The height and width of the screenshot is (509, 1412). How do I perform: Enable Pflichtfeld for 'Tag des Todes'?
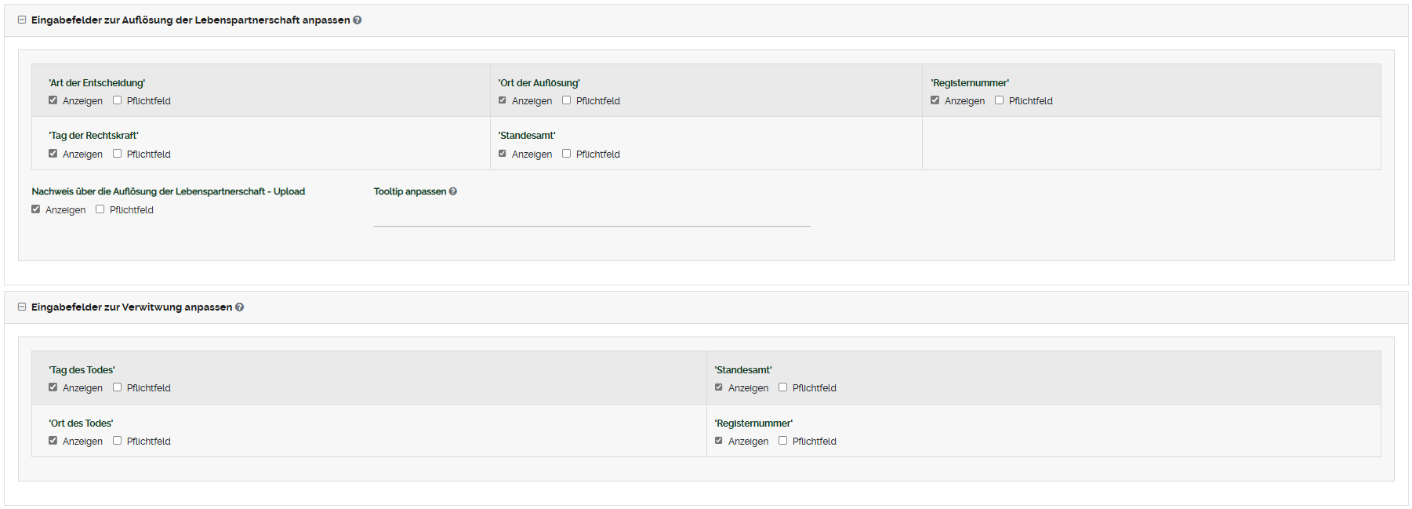tap(118, 387)
